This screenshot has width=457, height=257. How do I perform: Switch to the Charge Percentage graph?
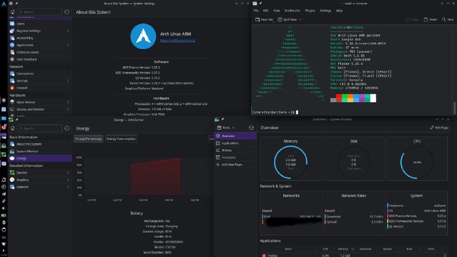coord(89,139)
